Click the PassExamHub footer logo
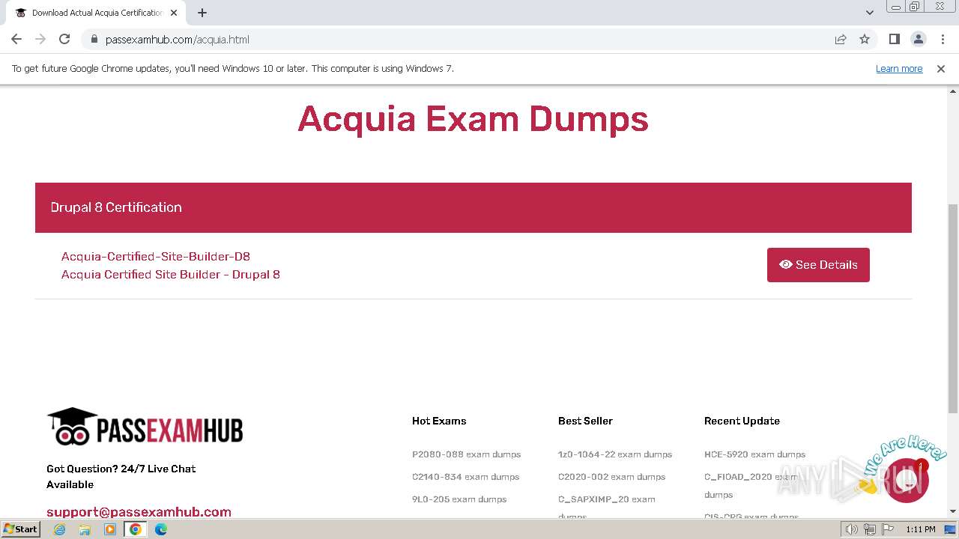Viewport: 959px width, 539px height. pos(145,427)
